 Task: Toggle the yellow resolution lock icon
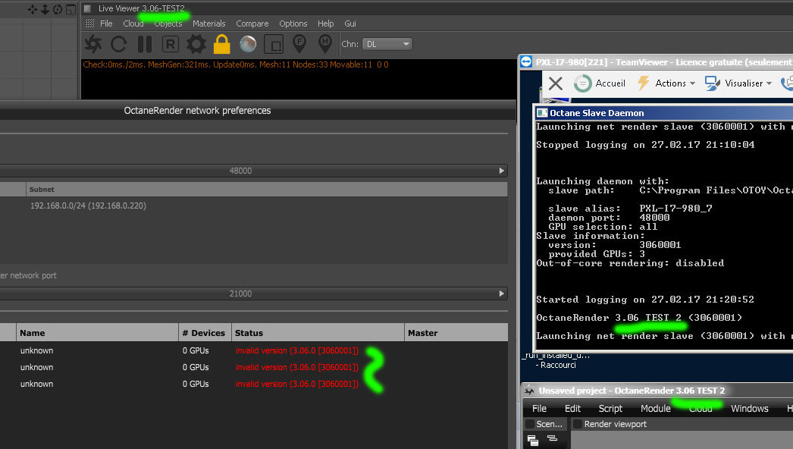tap(221, 44)
